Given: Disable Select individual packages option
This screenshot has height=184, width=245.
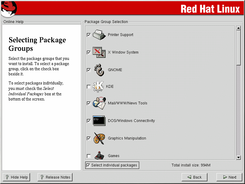Looking at the screenshot, I should click(88, 165).
